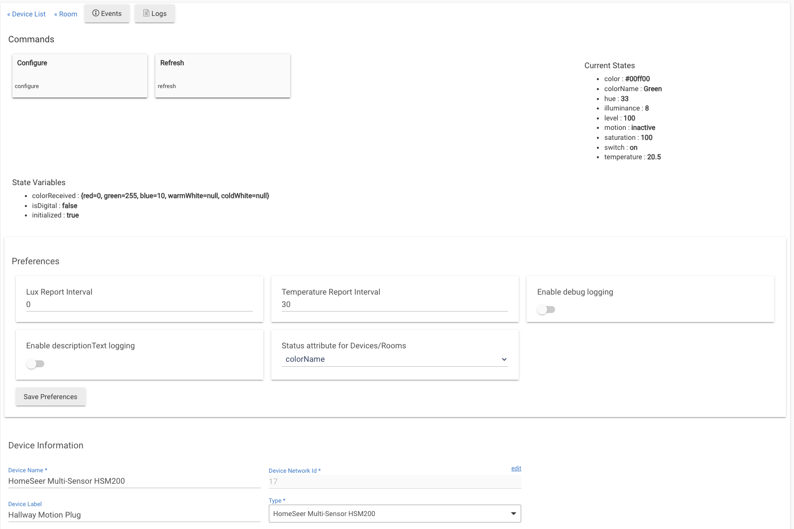Screen dimensions: 794x529
Task: Click Save Preferences button
Action: 50,397
